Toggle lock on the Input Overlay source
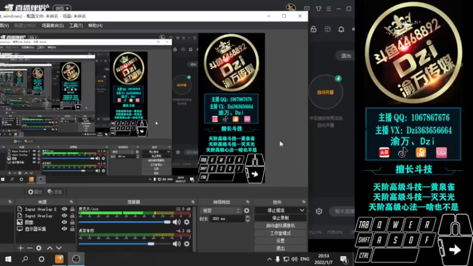The height and width of the screenshot is (266, 473). 72,216
